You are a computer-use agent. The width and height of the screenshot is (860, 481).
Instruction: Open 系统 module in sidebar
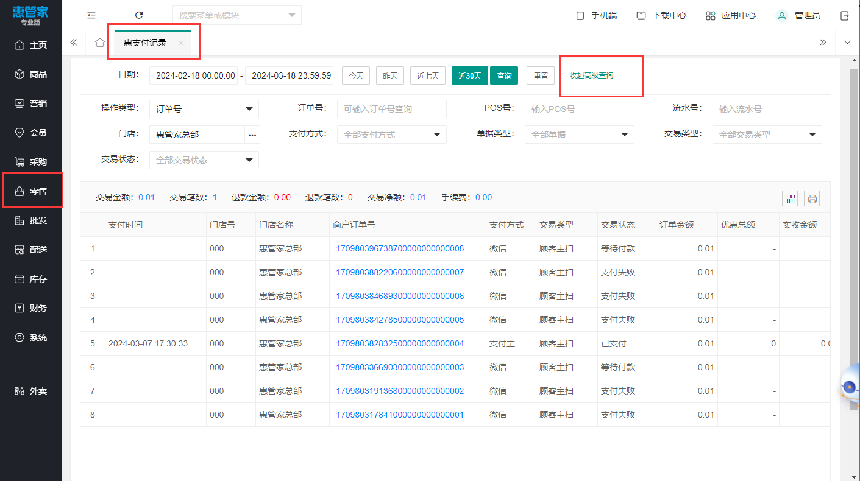click(x=31, y=337)
